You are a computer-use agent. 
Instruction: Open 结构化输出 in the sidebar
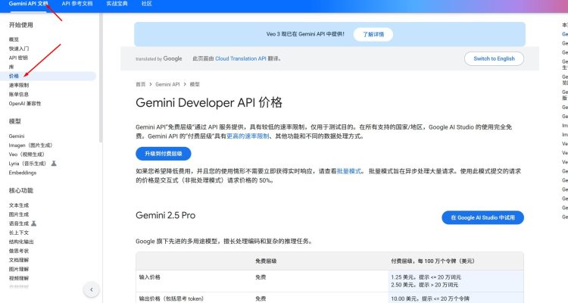(x=21, y=242)
